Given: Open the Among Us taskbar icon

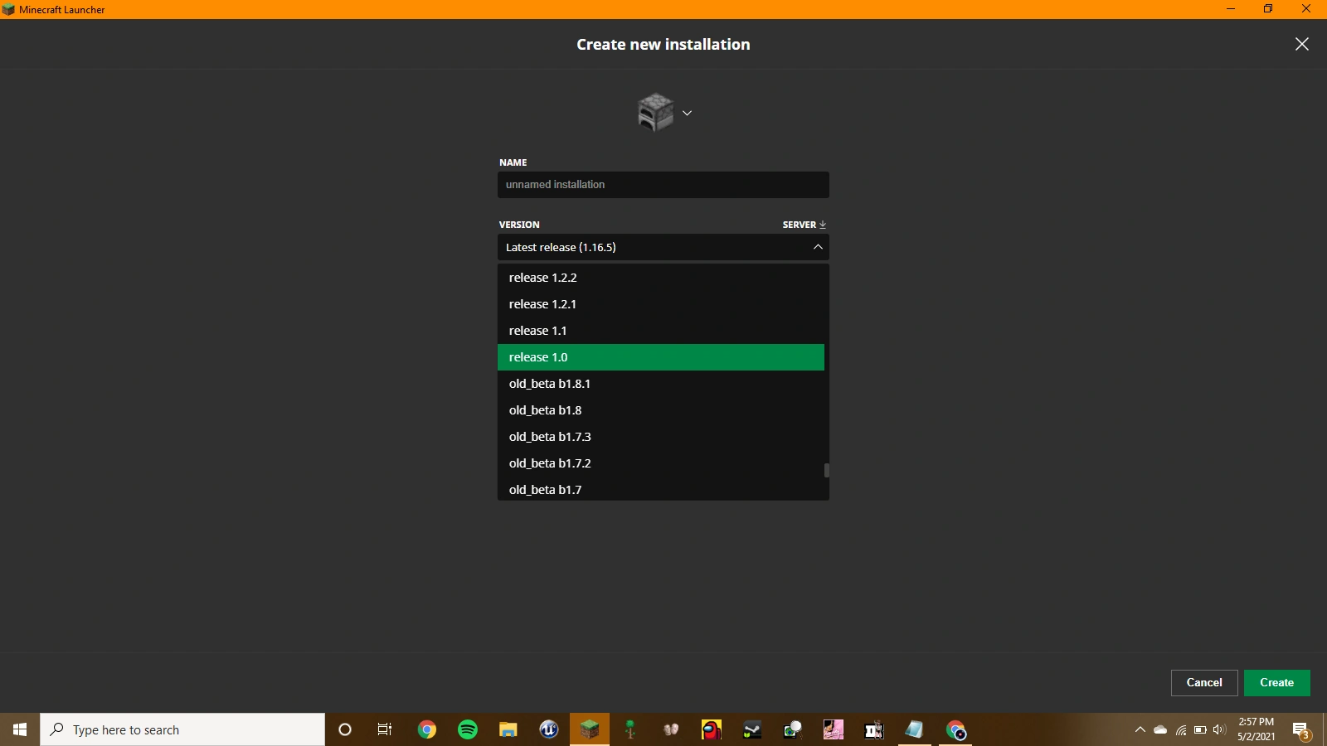Looking at the screenshot, I should tap(712, 729).
